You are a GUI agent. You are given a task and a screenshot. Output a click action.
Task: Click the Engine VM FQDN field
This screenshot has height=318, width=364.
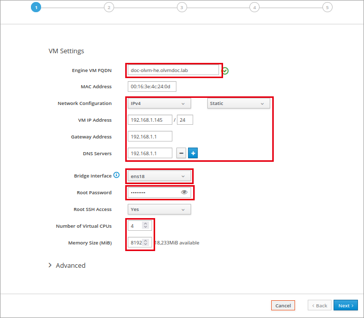(173, 70)
